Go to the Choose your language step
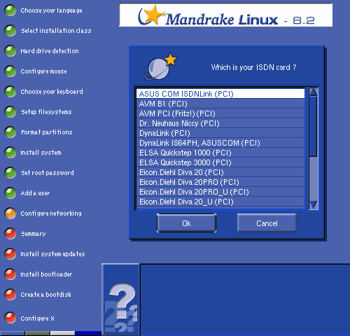This screenshot has height=336, width=350. 51,10
